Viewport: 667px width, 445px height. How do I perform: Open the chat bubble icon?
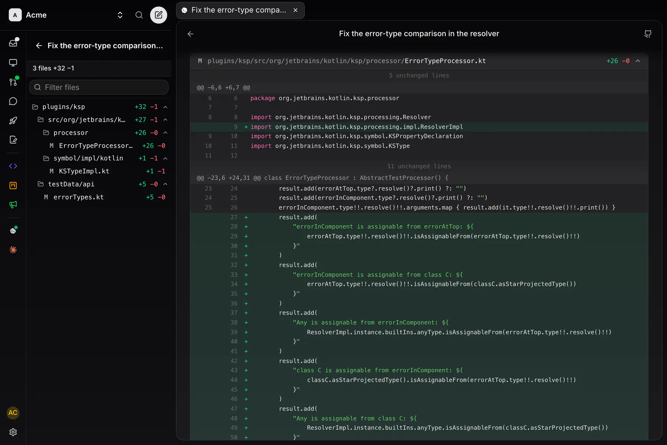(x=13, y=101)
